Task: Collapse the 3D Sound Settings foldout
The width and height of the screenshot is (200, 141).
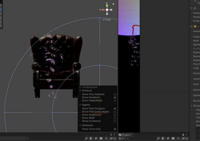Action: (191, 106)
